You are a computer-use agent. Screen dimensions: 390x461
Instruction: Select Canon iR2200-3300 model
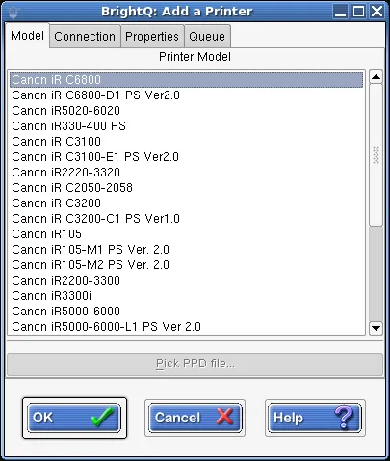[x=187, y=281]
